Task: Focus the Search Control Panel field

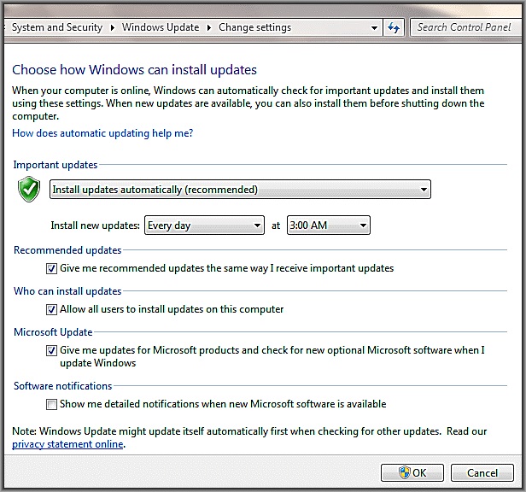Action: [x=465, y=27]
